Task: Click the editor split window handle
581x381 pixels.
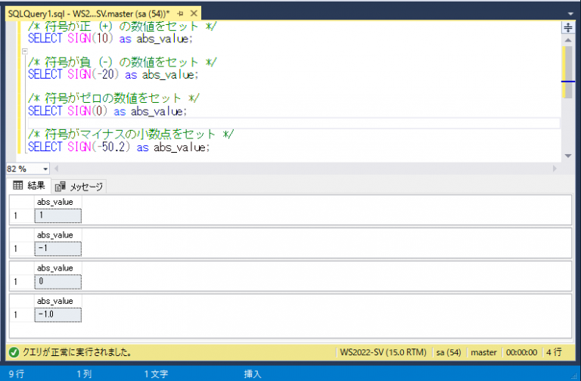Action: coord(567,27)
